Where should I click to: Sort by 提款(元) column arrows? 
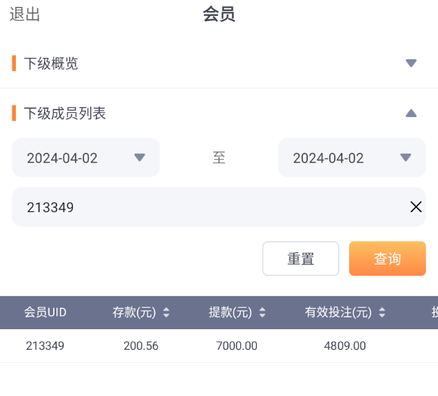[262, 313]
